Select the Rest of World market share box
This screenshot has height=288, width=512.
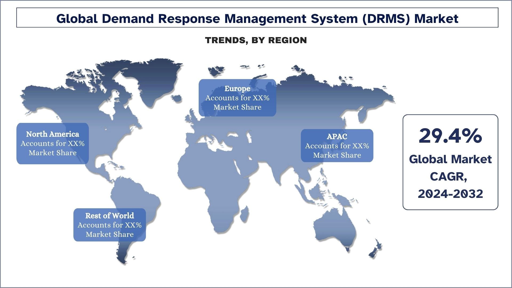pos(110,225)
